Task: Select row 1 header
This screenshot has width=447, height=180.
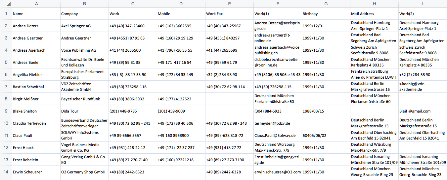Action: click(x=6, y=14)
